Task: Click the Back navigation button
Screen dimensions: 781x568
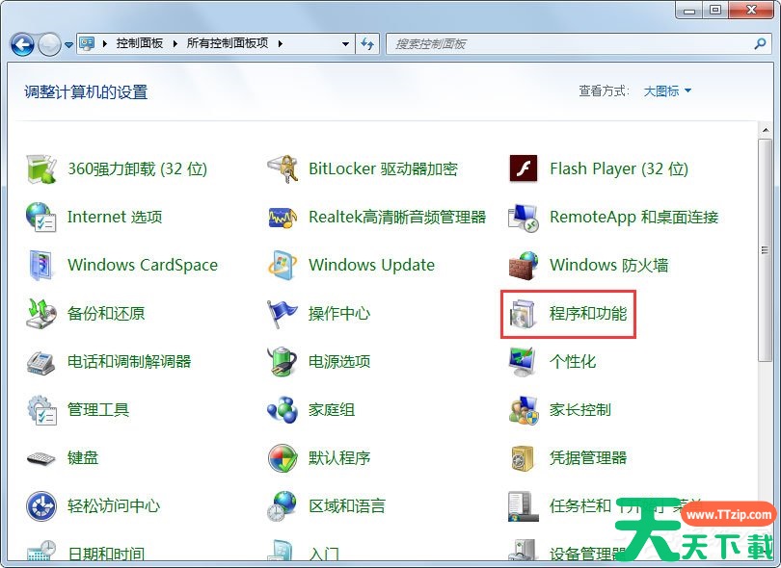Action: coord(22,44)
